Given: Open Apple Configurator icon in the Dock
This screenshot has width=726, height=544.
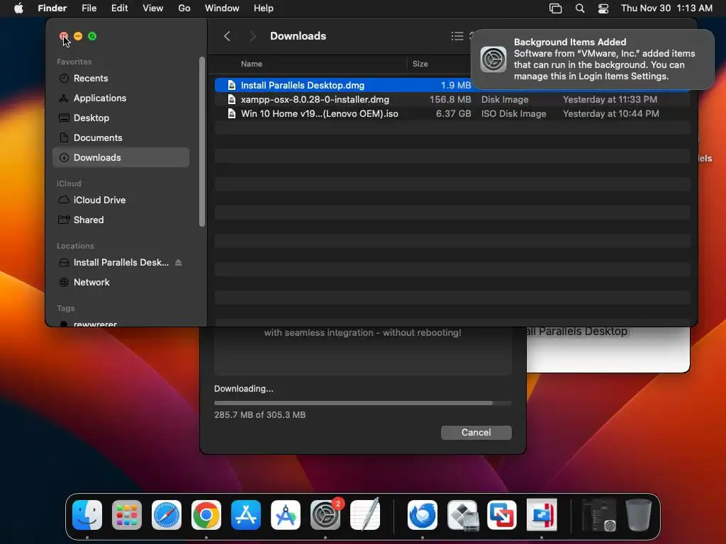Looking at the screenshot, I should pos(286,515).
